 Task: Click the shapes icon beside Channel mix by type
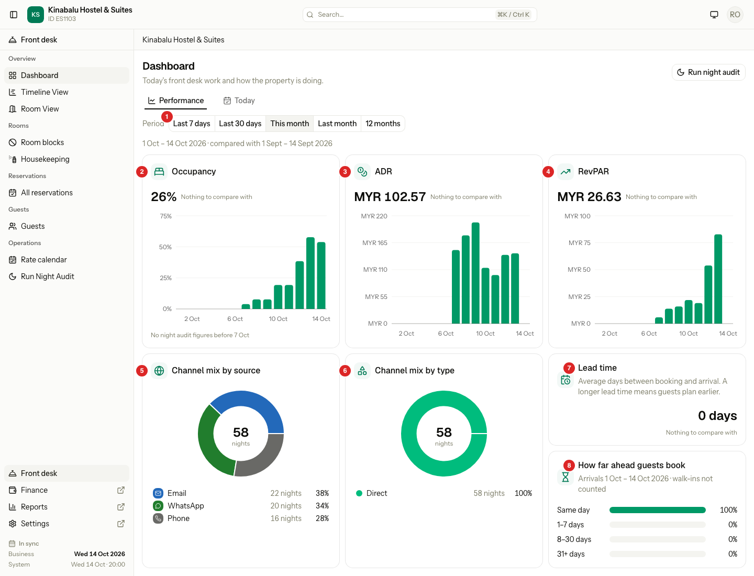362,371
